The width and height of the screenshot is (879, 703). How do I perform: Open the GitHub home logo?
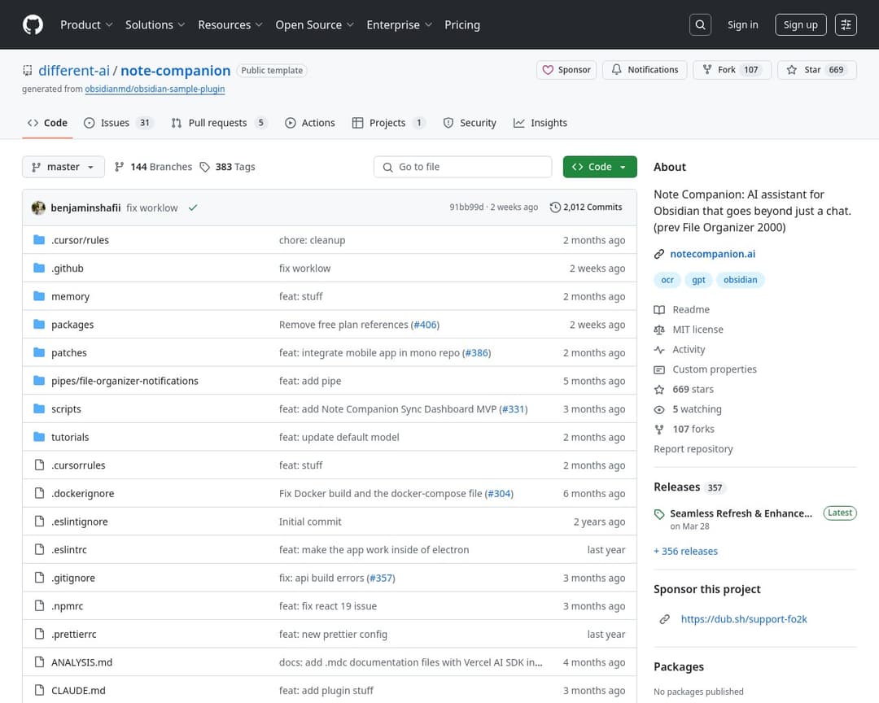pyautogui.click(x=33, y=24)
